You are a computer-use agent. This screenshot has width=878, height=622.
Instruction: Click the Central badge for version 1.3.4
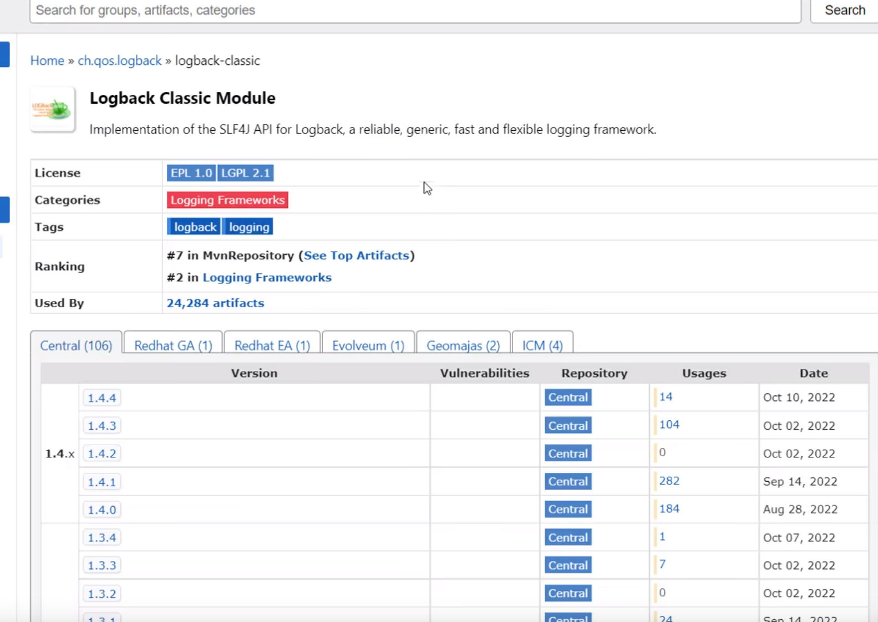tap(568, 538)
